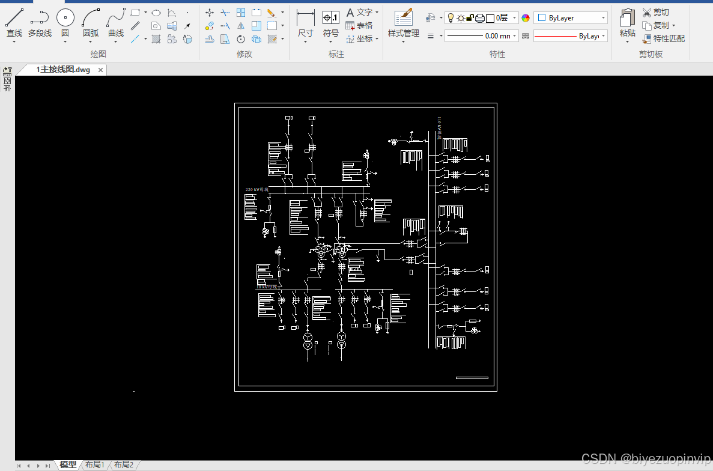Go to first layout tab arrow
Image resolution: width=713 pixels, height=471 pixels.
[x=19, y=466]
